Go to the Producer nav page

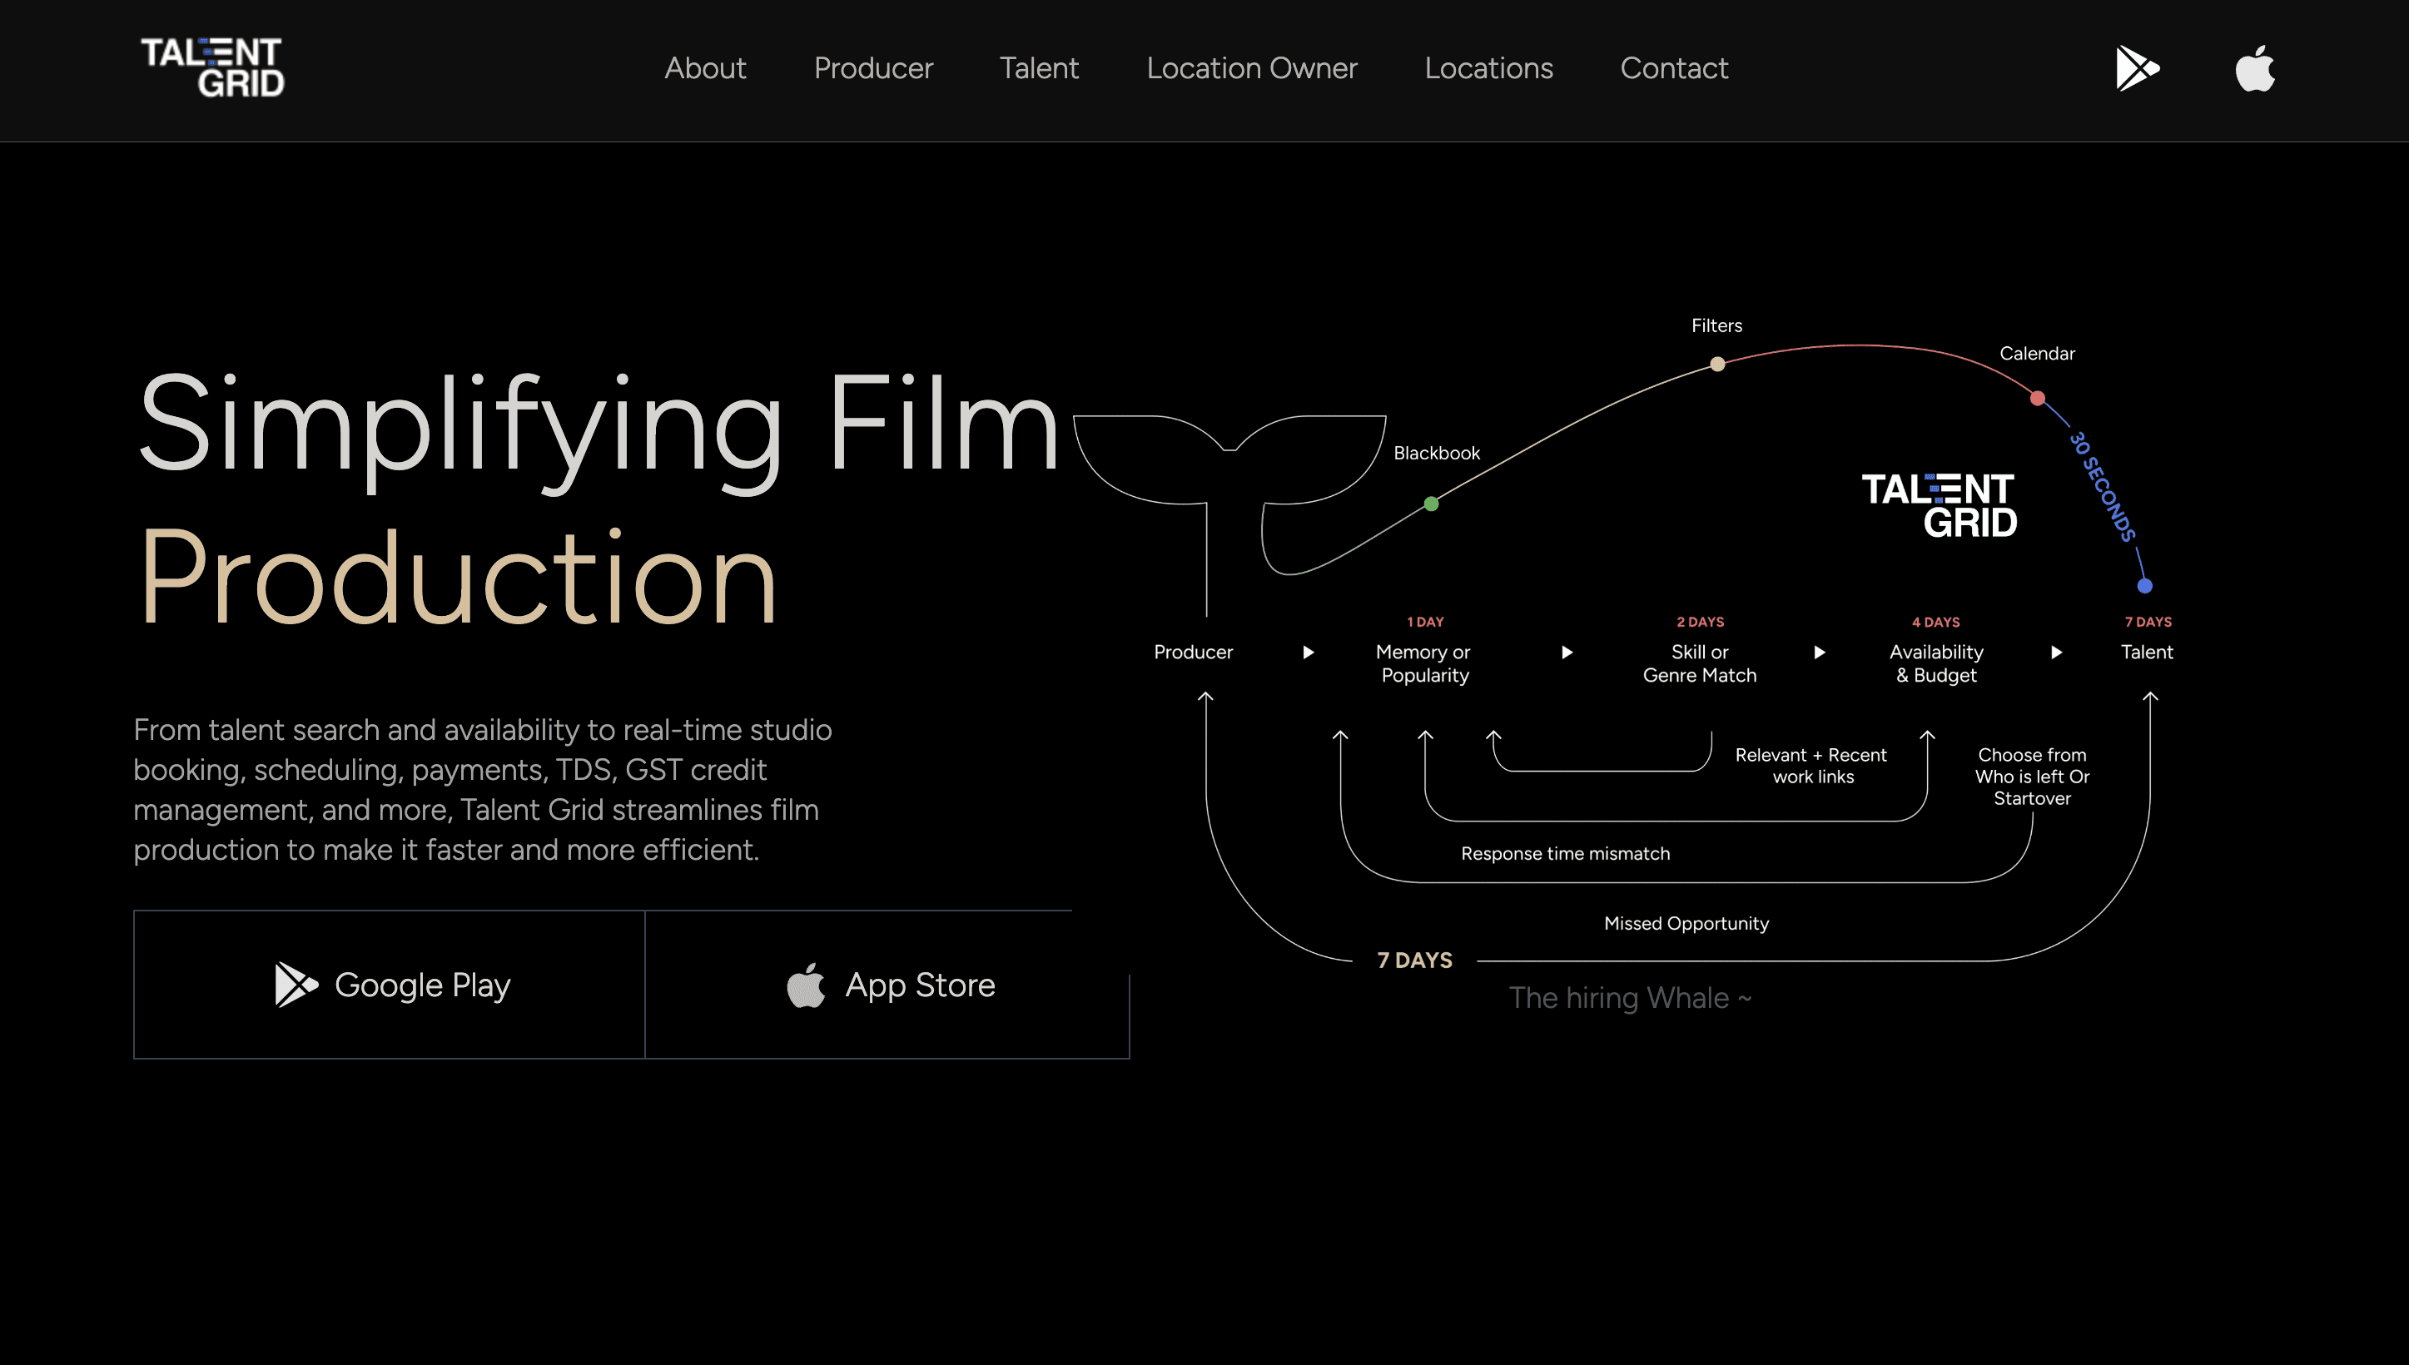pos(872,68)
